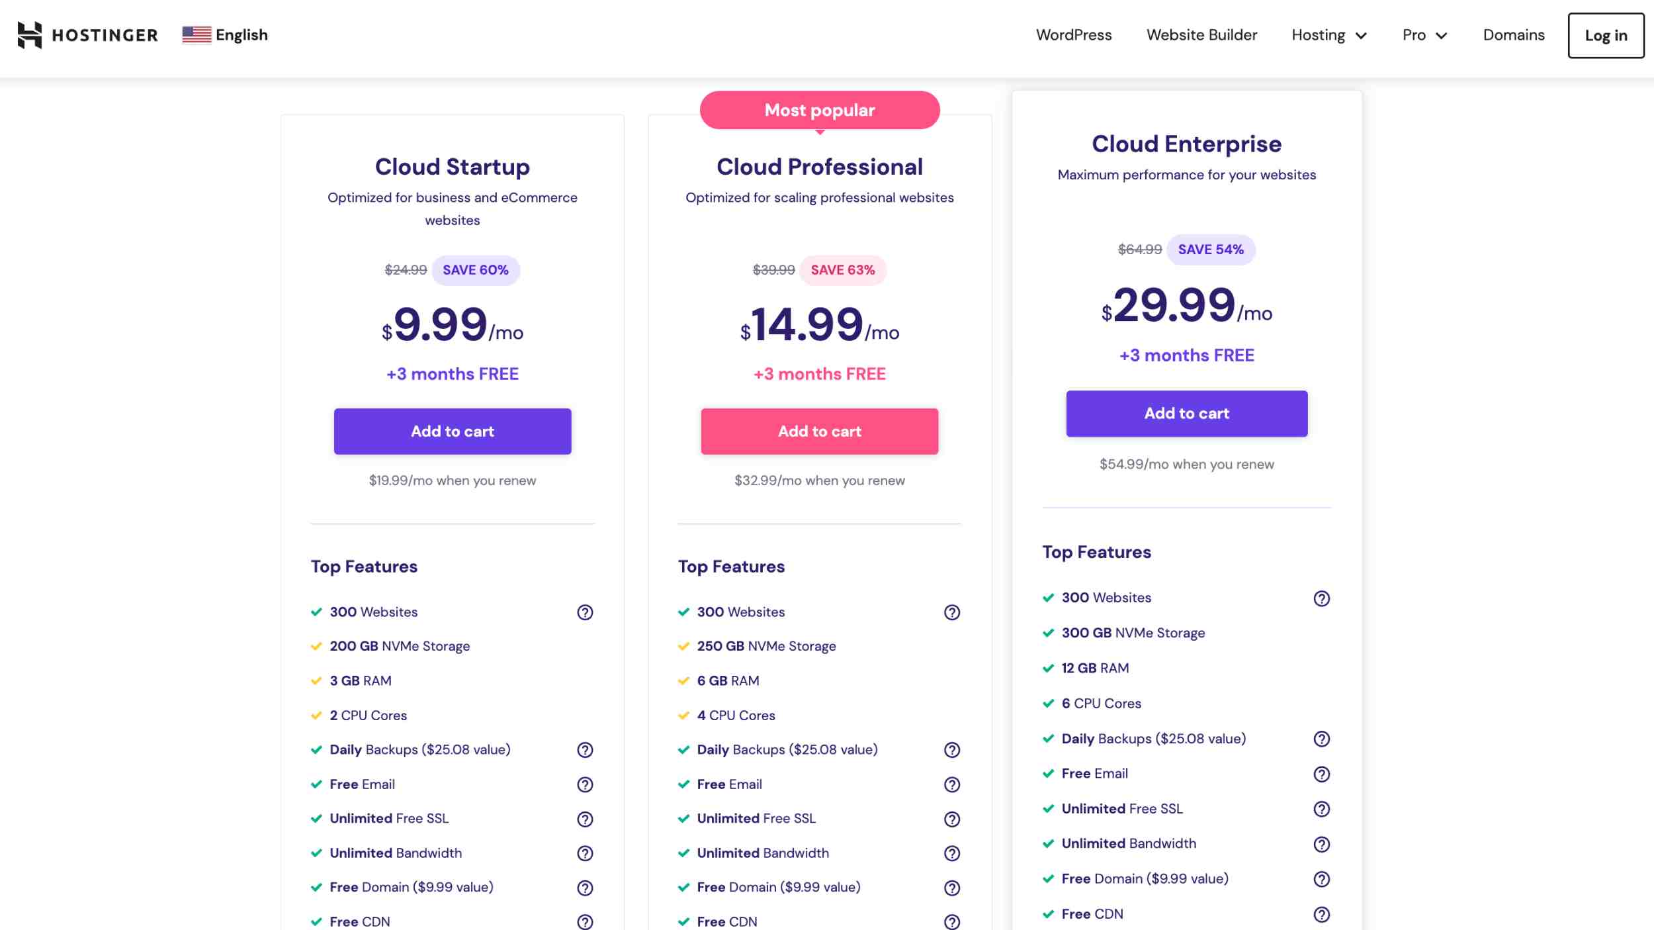The image size is (1654, 930).
Task: Open help icon for Cloud Enterprise Daily Backups
Action: pos(1322,739)
